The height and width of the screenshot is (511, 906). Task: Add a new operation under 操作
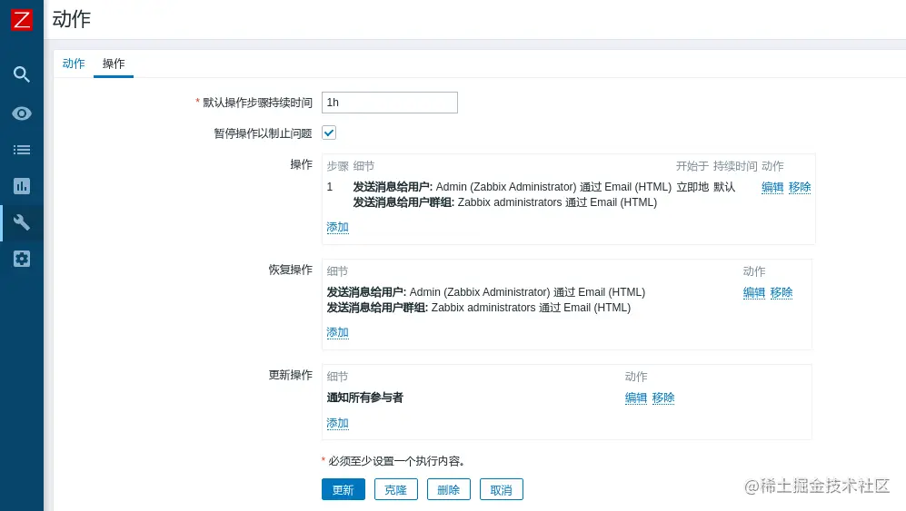[337, 227]
